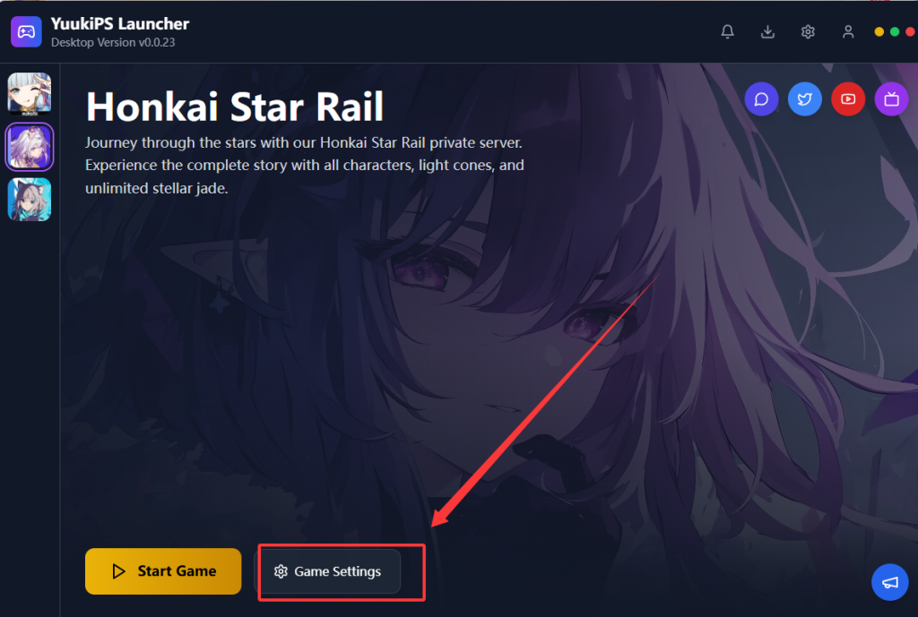Open the Twitter bird social link
The width and height of the screenshot is (918, 617).
pyautogui.click(x=804, y=99)
